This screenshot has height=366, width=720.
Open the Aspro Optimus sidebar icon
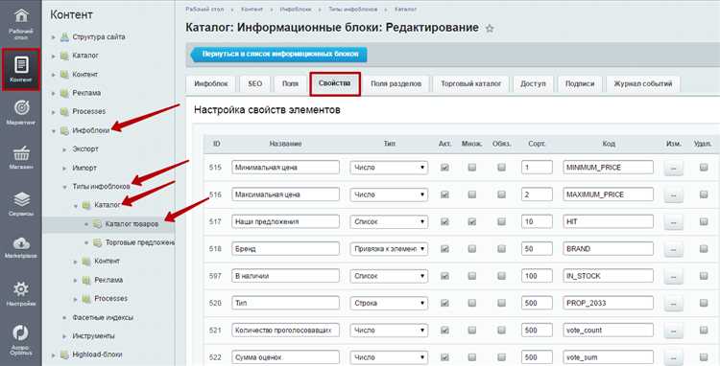[21, 333]
